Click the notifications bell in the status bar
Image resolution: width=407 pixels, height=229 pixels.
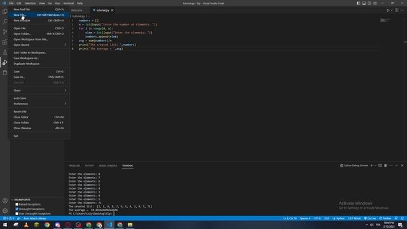403,218
